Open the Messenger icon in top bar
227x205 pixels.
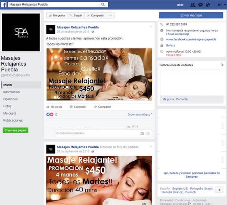200,5
